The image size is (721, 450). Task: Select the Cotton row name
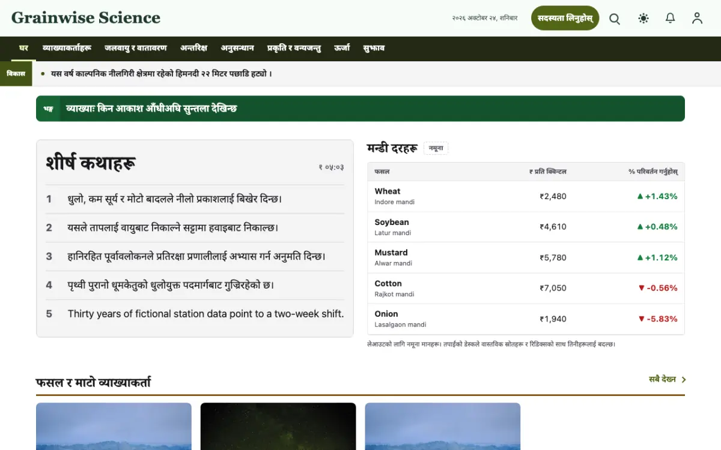click(x=388, y=283)
